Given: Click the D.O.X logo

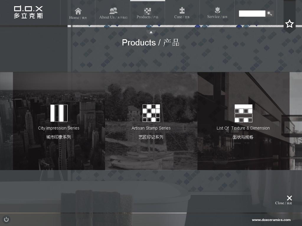Looking at the screenshot, I should click(x=28, y=12).
